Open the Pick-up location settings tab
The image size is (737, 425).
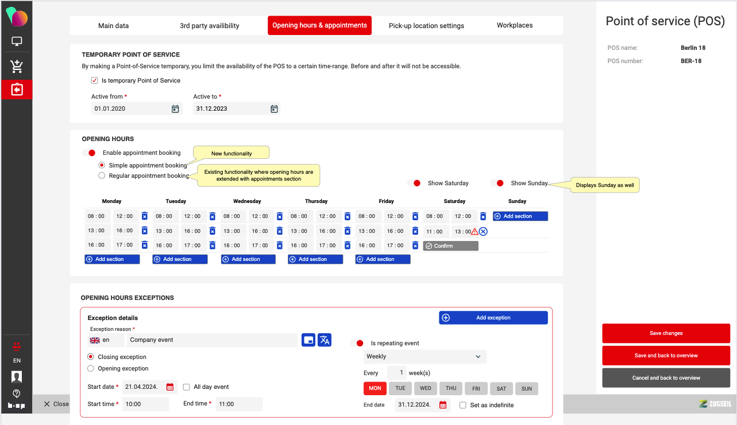(x=426, y=26)
